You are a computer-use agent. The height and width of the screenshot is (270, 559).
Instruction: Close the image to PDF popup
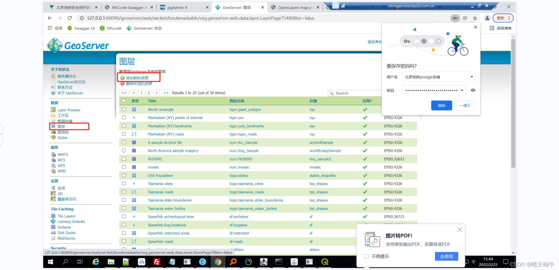(460, 230)
